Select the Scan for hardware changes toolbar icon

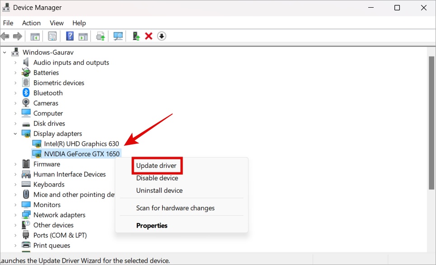tap(117, 36)
